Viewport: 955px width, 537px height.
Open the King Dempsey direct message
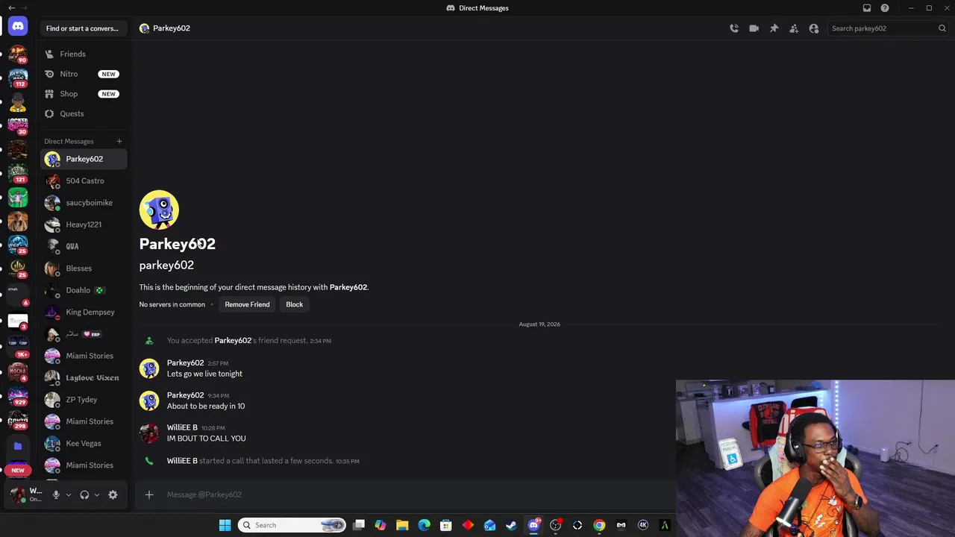pyautogui.click(x=84, y=312)
